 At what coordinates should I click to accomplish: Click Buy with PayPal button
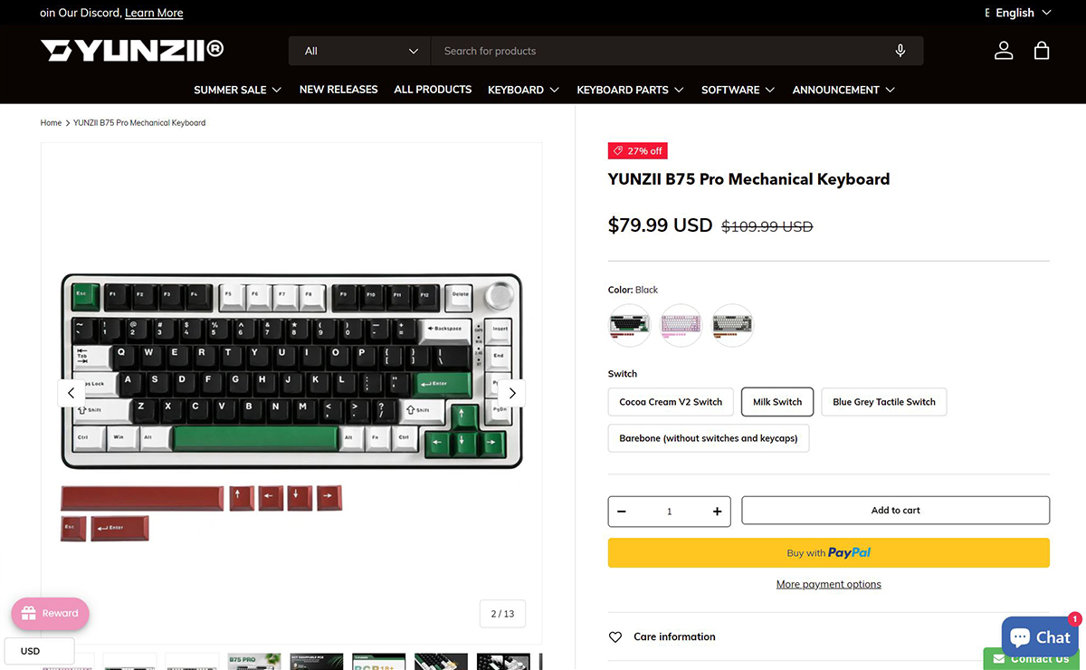829,553
